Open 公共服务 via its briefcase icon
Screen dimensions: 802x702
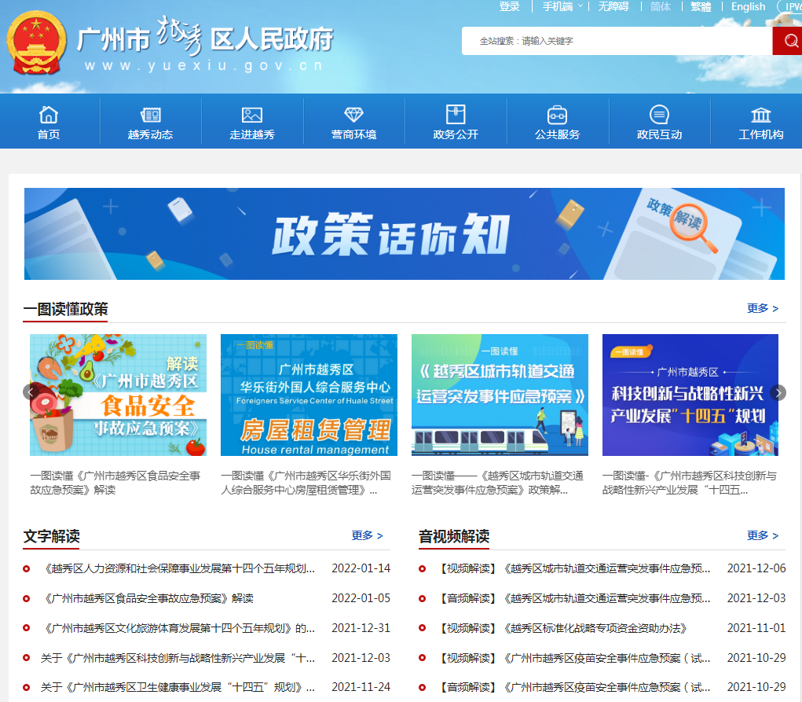click(x=557, y=113)
